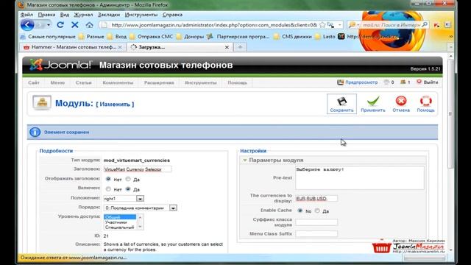This screenshot has height=265, width=471.
Task: Open the Joomla Компоненты menu
Action: coord(118,82)
